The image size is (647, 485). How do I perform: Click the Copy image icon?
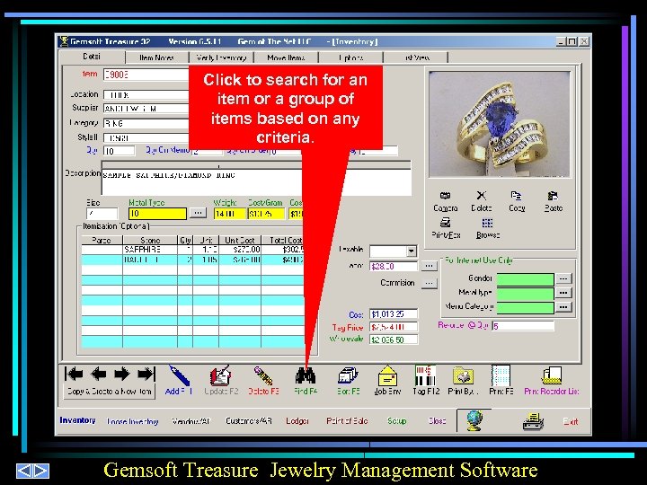coord(516,196)
